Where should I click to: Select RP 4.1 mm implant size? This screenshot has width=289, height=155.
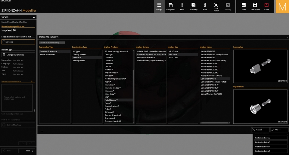pos(183,54)
